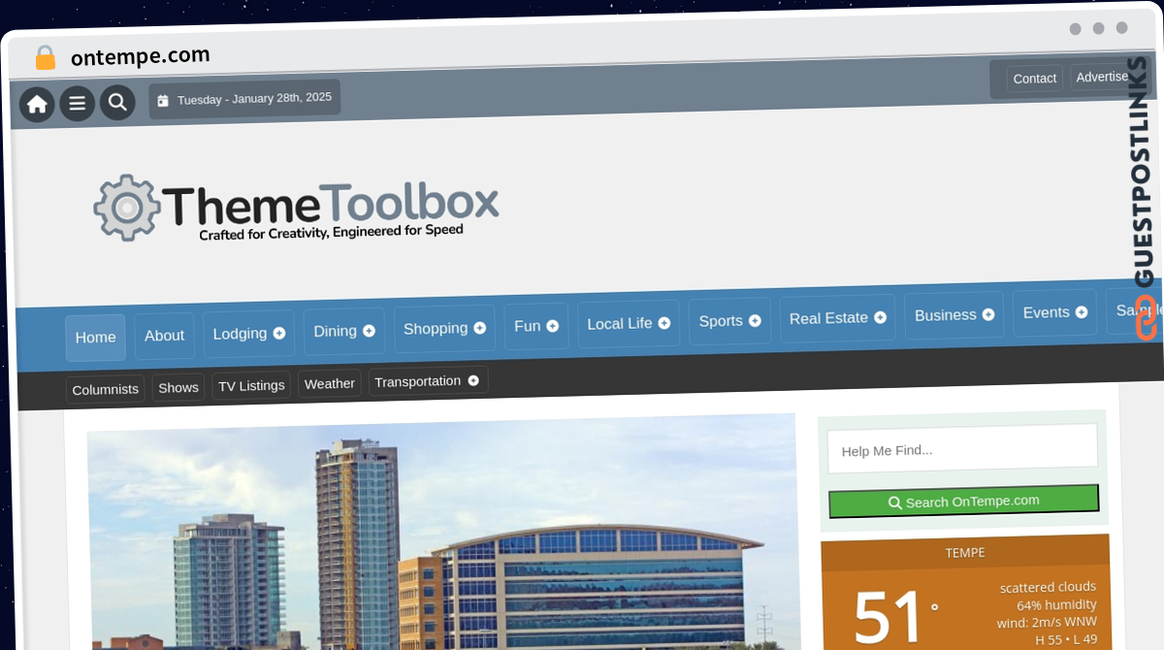
Task: Open the Dining menu label
Action: 335,331
